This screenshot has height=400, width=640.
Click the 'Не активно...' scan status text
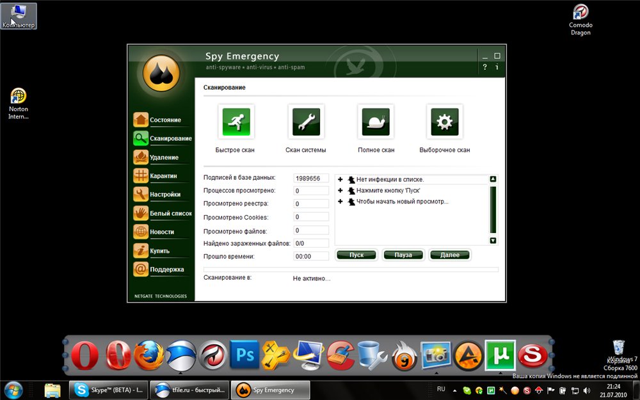click(x=312, y=278)
